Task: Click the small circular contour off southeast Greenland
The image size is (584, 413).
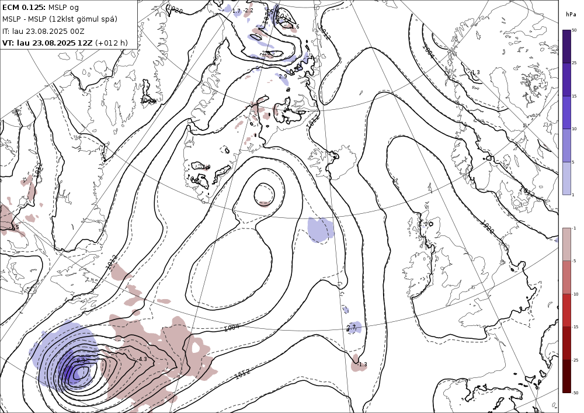Action: click(x=264, y=194)
